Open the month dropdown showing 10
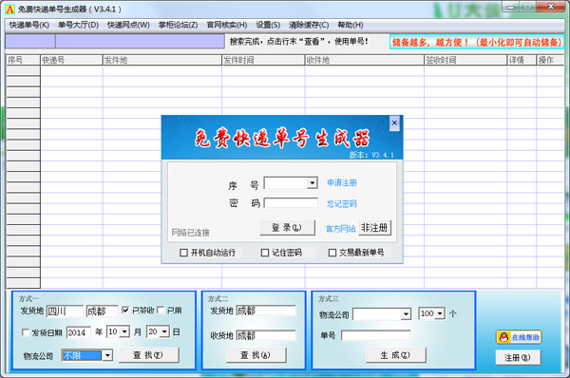 click(124, 331)
